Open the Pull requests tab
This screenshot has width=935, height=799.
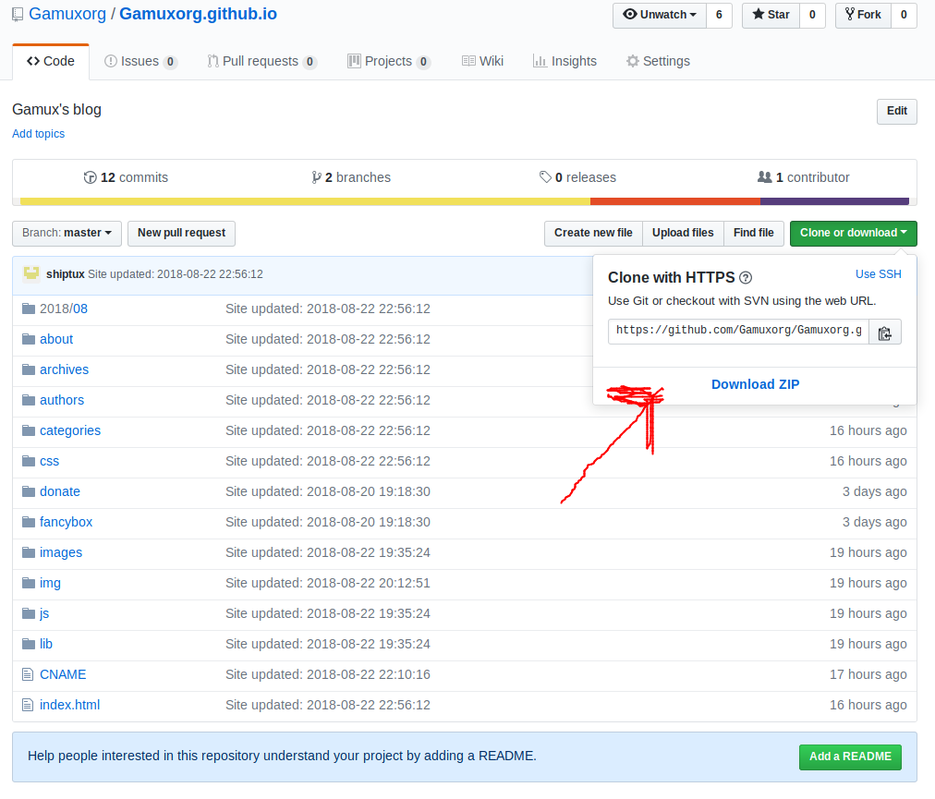click(261, 61)
